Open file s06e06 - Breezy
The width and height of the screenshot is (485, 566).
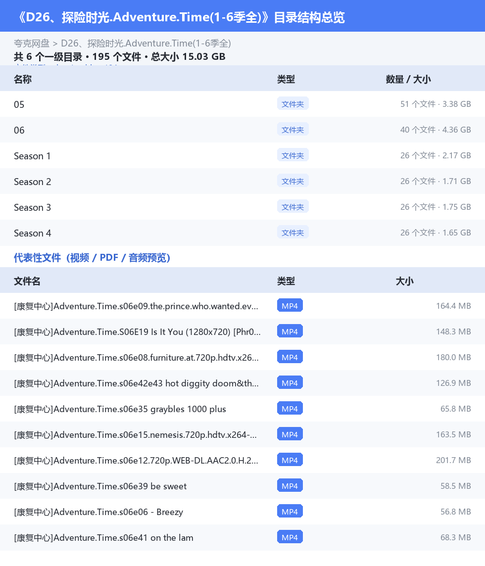(98, 512)
